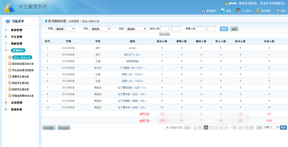Collapse the 查询统计 tree node
The width and height of the screenshot is (288, 147).
[x=6, y=51]
